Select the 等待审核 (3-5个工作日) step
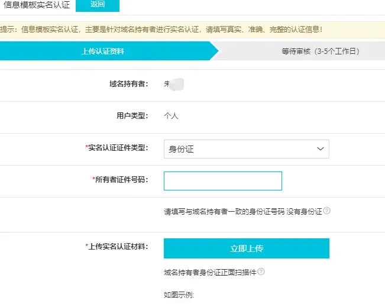This screenshot has width=385, height=304. coord(321,51)
